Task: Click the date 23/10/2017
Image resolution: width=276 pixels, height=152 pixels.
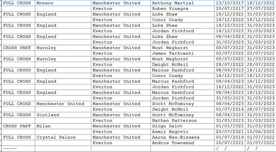Action: (x=229, y=3)
